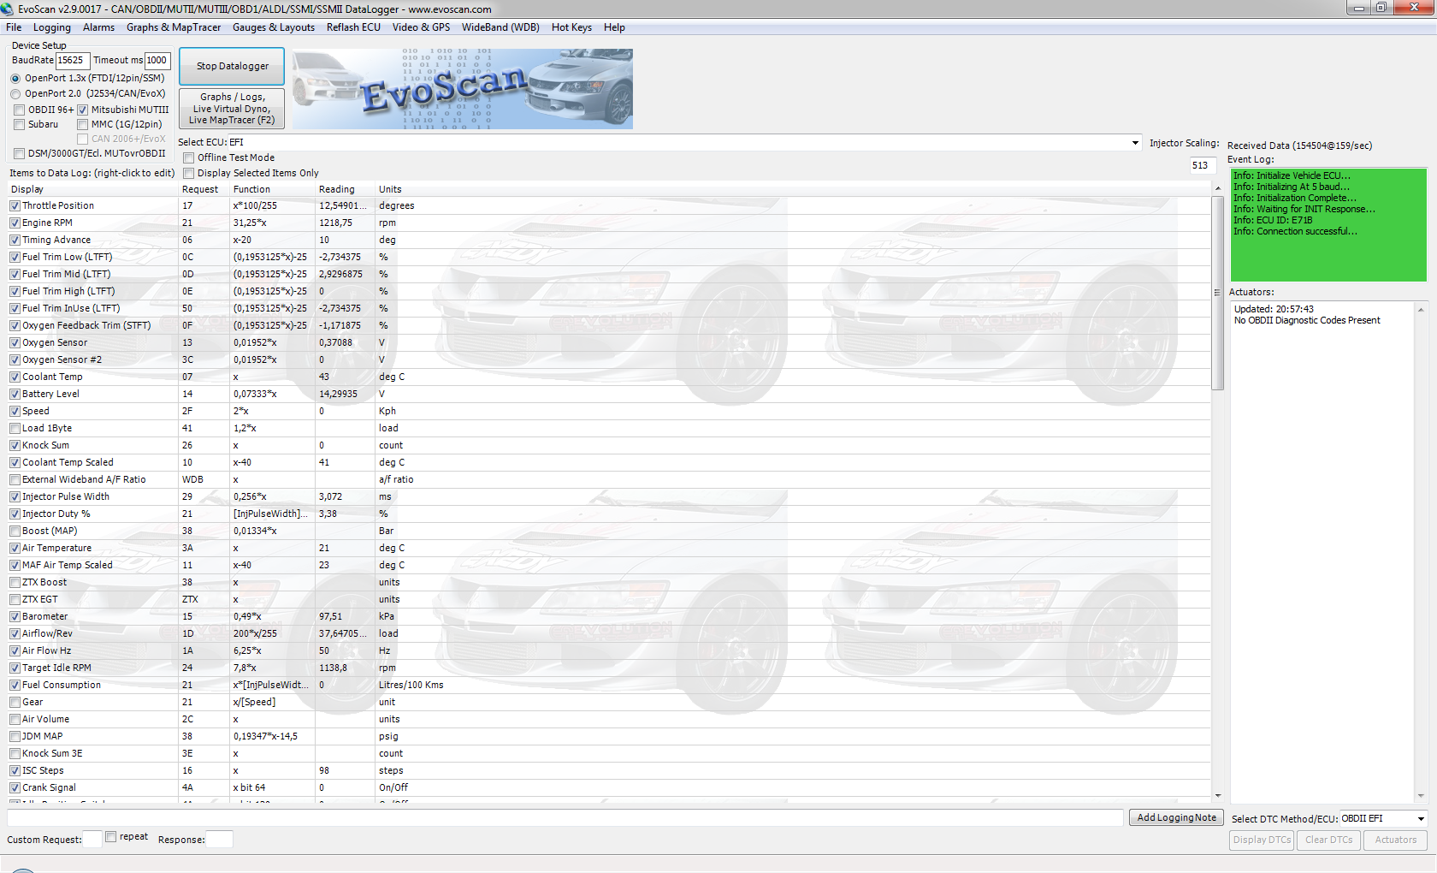The height and width of the screenshot is (873, 1437).
Task: Open the Hot Keys menu
Action: (571, 27)
